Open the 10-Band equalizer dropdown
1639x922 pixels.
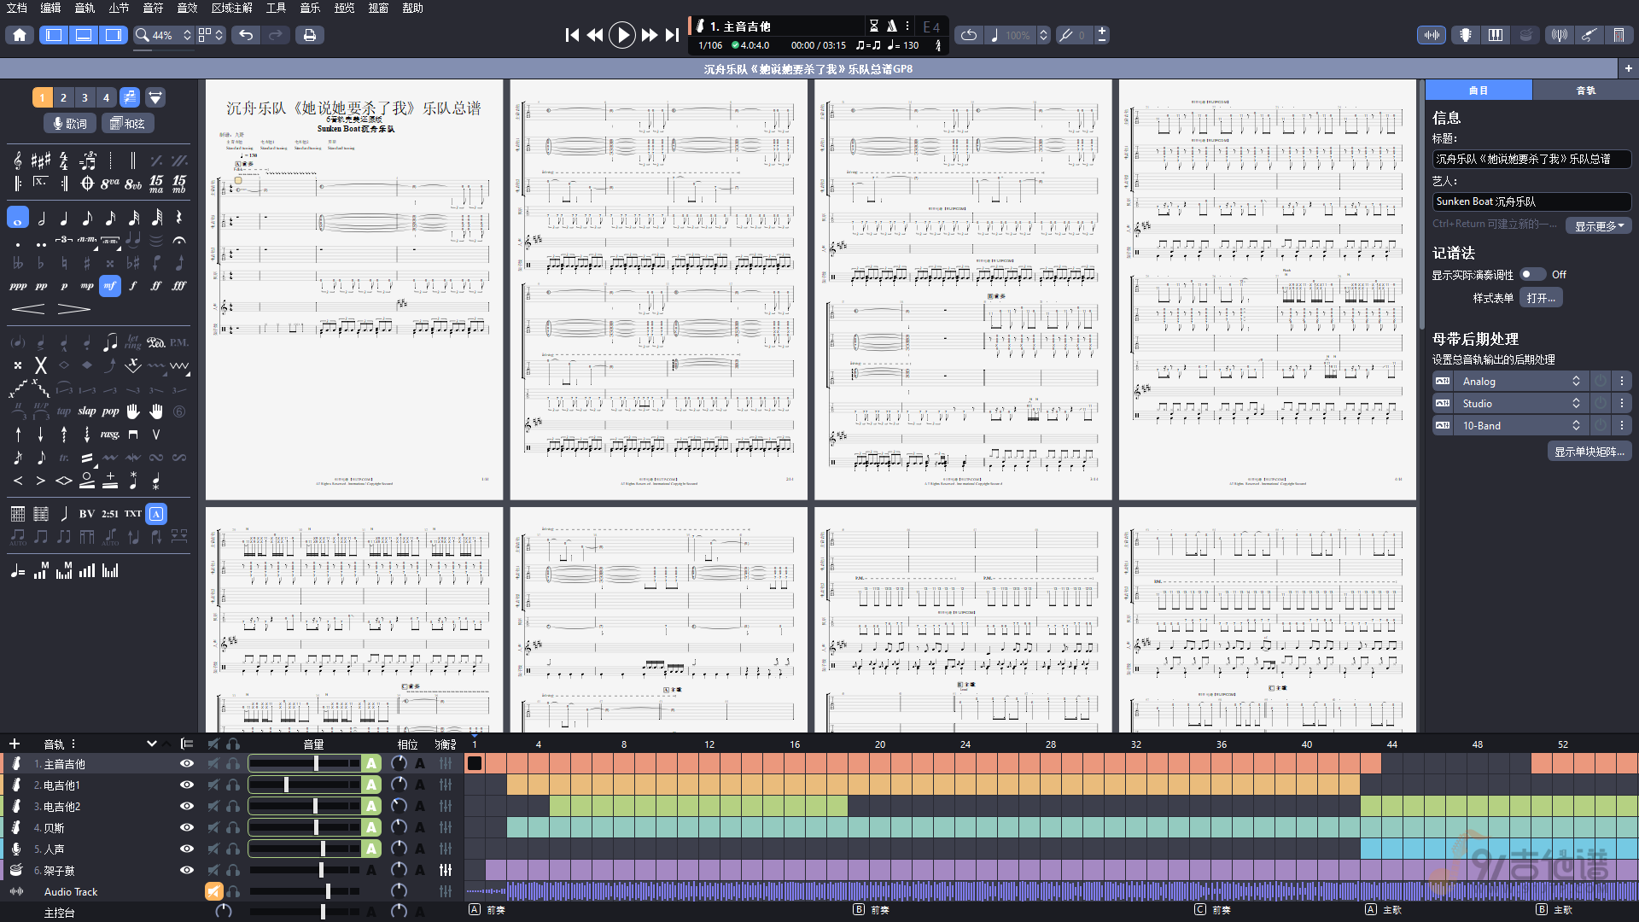1521,426
